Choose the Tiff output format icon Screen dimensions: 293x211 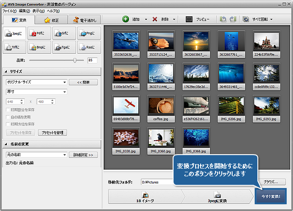[x=14, y=46]
